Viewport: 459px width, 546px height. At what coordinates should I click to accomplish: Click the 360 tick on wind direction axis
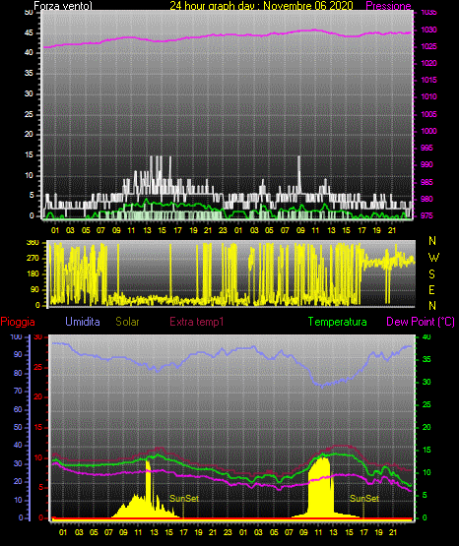33,243
